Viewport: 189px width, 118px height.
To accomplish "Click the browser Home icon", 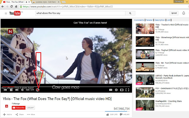I will [16, 6].
